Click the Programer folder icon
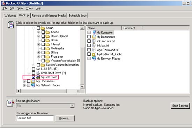 click(47, 57)
